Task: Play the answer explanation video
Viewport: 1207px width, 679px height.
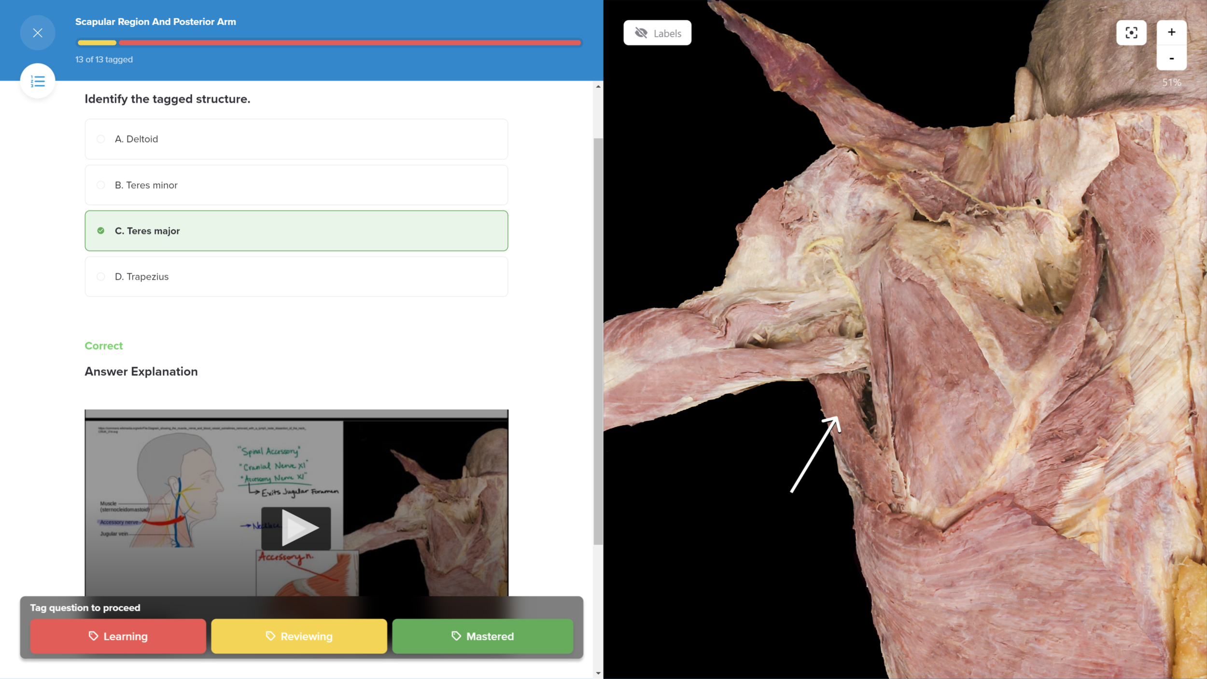Action: (x=296, y=528)
